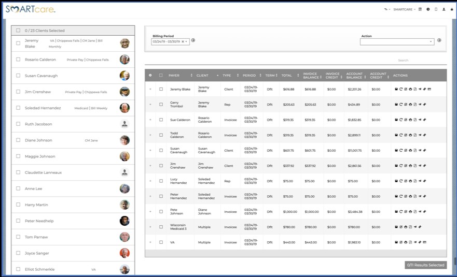This screenshot has height=277, width=457.
Task: Open the calendar icon in top navigation bar
Action: click(420, 9)
